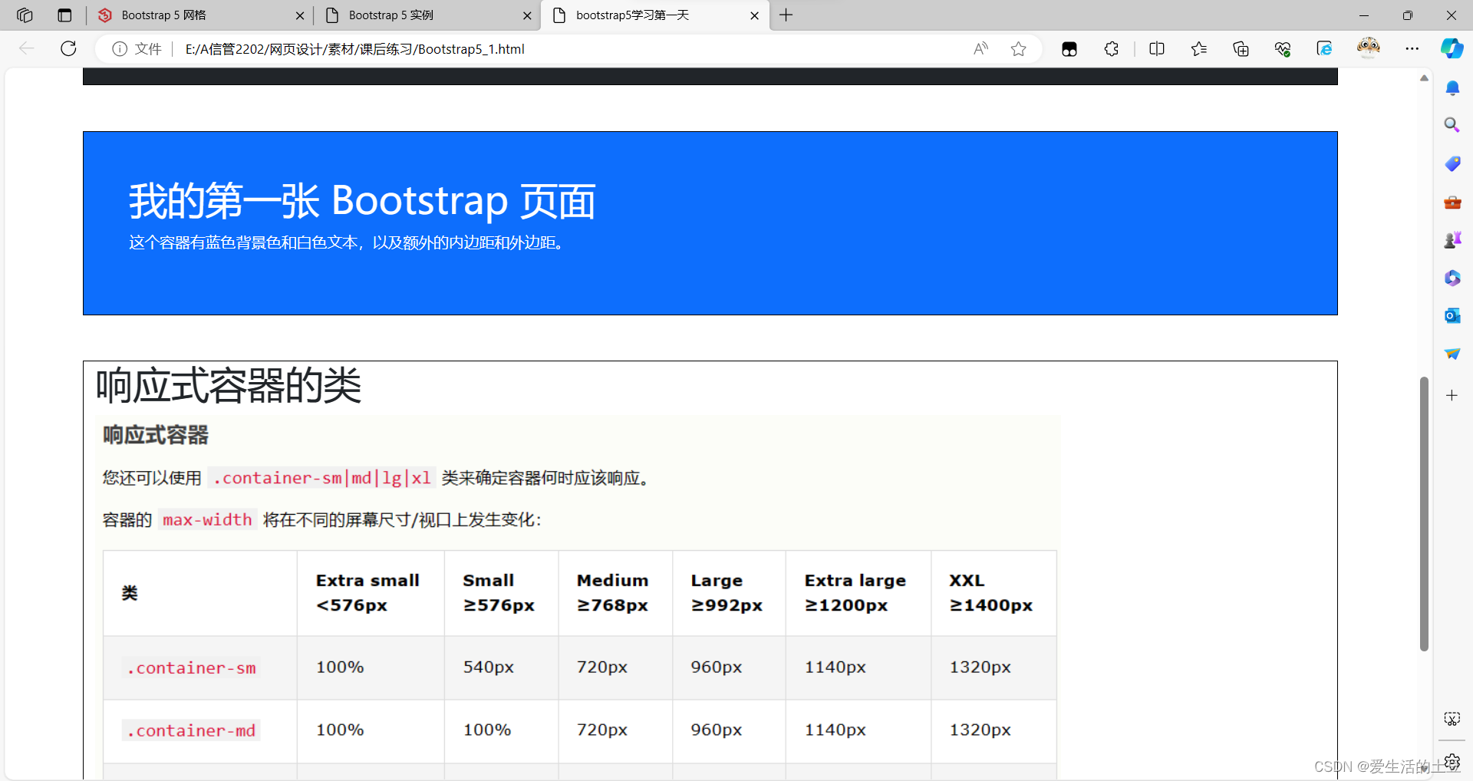Open a new tab with plus button
Screen dimensions: 1473x781
(x=786, y=15)
